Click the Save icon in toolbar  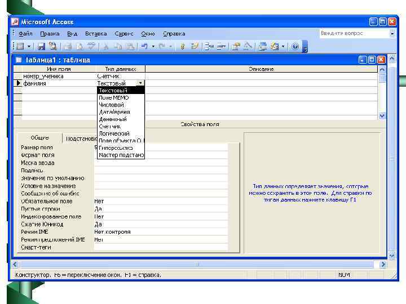42,47
